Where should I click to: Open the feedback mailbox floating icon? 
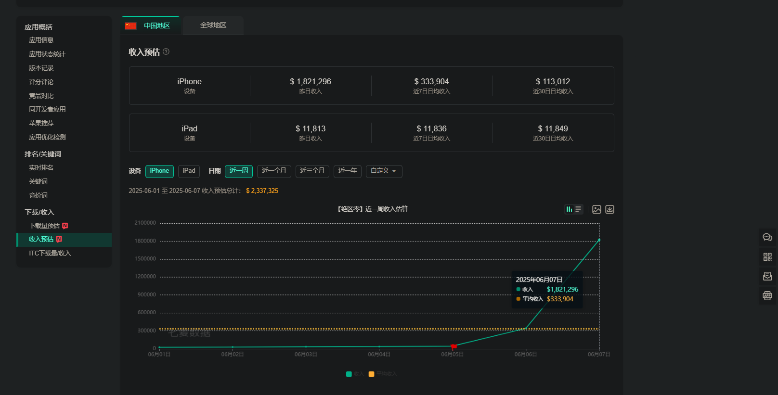pyautogui.click(x=767, y=276)
